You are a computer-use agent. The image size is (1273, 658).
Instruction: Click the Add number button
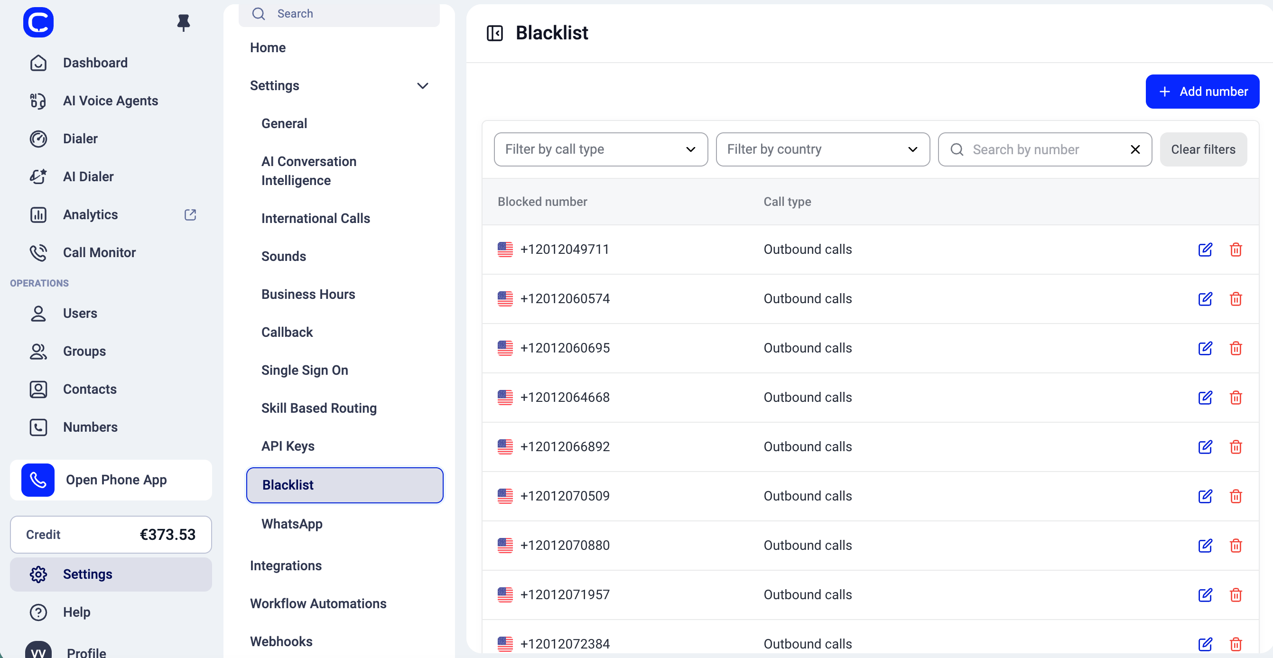[1202, 92]
